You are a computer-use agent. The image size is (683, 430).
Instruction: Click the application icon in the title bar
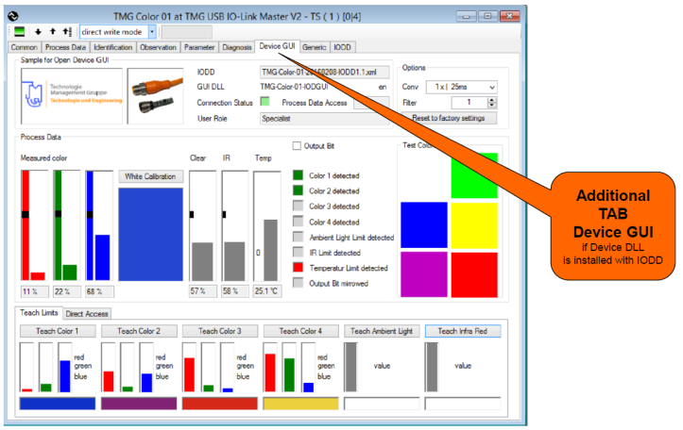click(13, 17)
